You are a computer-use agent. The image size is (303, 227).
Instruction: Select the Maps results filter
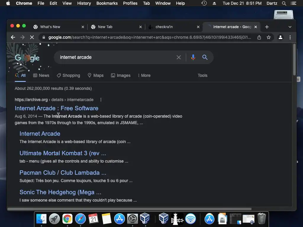click(x=96, y=75)
